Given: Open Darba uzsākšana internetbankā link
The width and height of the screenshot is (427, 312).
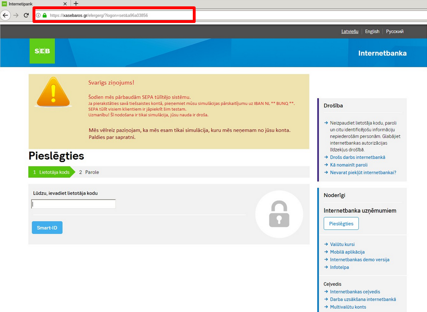Looking at the screenshot, I should pos(363,300).
